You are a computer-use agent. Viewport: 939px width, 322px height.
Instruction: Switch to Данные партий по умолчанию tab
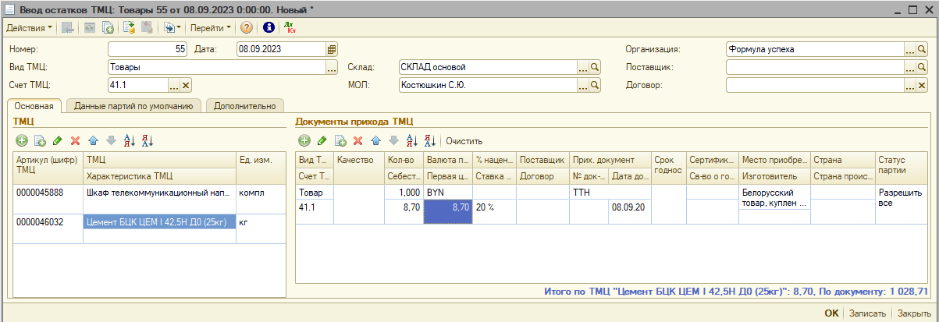(x=133, y=105)
